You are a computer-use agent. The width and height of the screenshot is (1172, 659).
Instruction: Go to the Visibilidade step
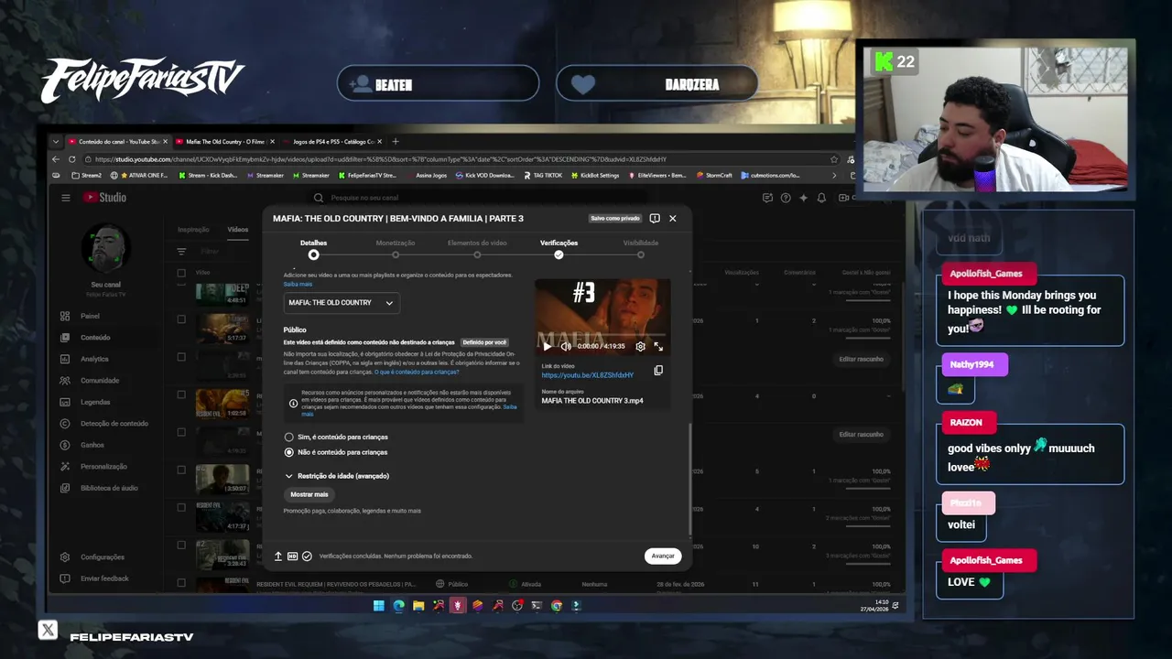click(x=641, y=248)
